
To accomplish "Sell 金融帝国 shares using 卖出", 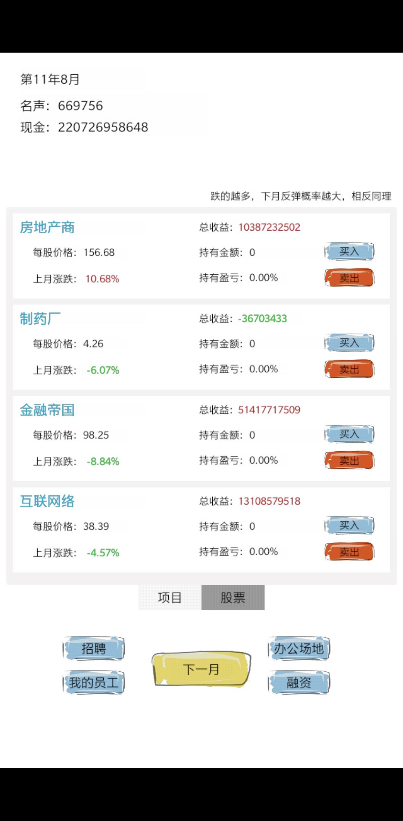I will (349, 461).
